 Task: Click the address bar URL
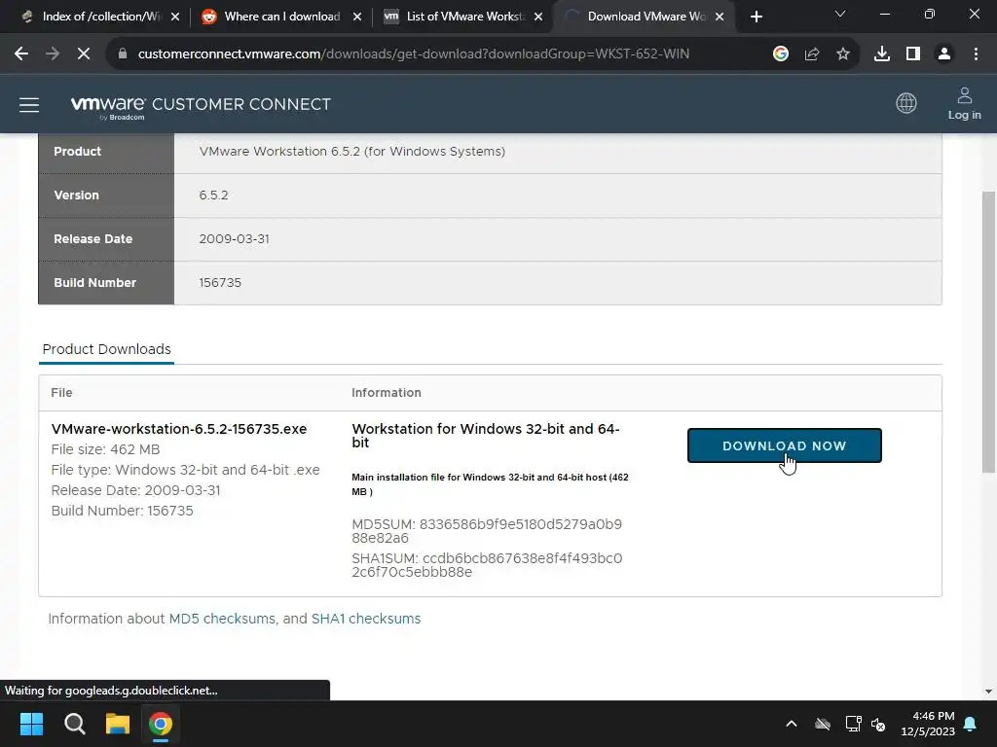413,54
